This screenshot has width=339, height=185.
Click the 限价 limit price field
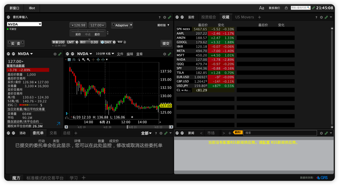coord(89,42)
